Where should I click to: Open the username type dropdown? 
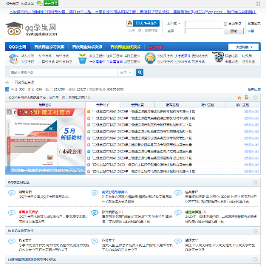coord(174,24)
